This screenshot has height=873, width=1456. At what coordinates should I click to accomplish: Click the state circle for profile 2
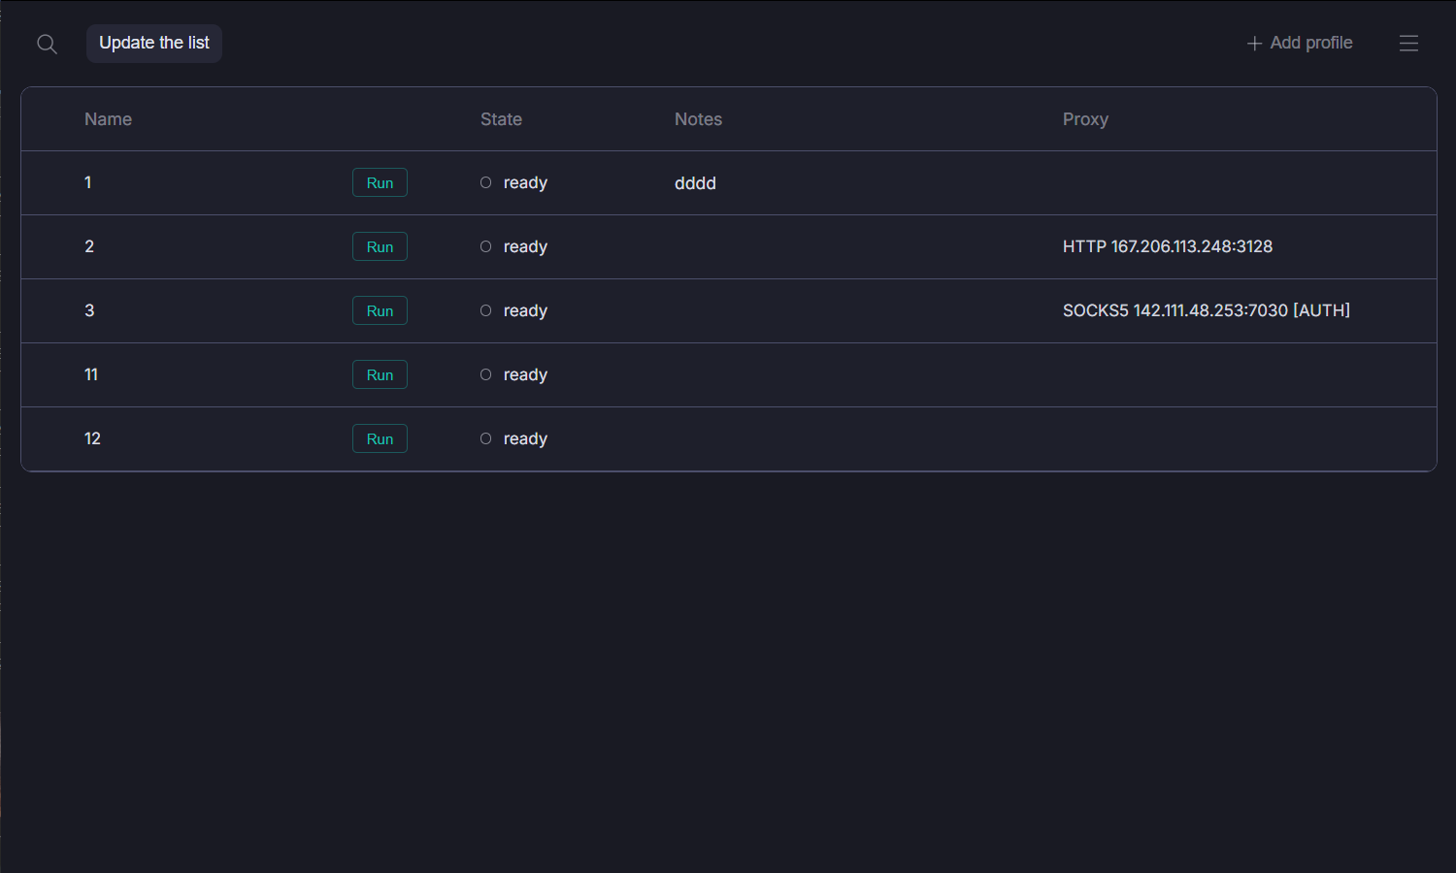point(485,246)
